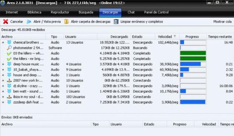Click the Abrir / Vista previa play icon
This screenshot has height=136, width=234.
coord(29,22)
